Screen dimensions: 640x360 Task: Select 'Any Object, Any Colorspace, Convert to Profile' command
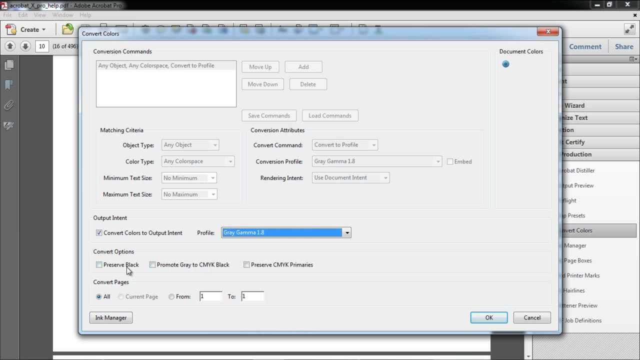coord(166,65)
